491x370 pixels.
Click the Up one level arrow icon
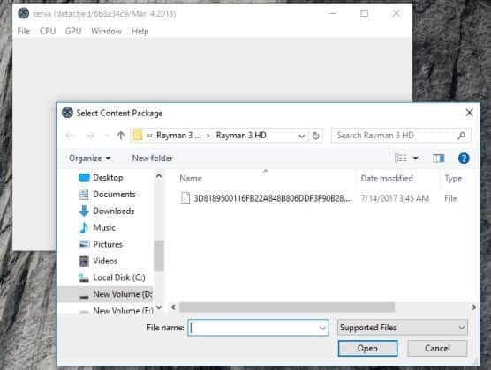[x=121, y=136]
